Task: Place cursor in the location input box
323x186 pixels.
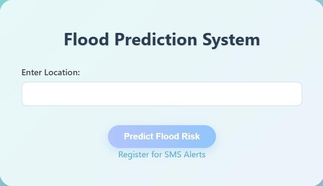Action: pyautogui.click(x=161, y=94)
